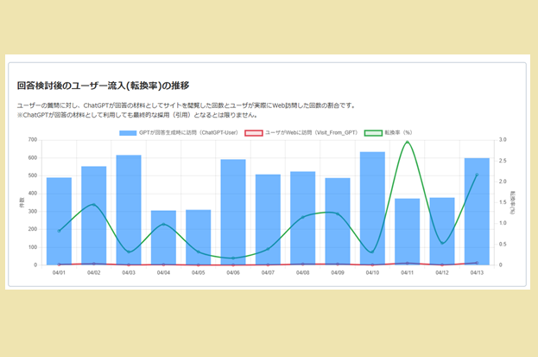Click the green line point at 04/12
Screen dimensions: 538x357
[x=442, y=243]
